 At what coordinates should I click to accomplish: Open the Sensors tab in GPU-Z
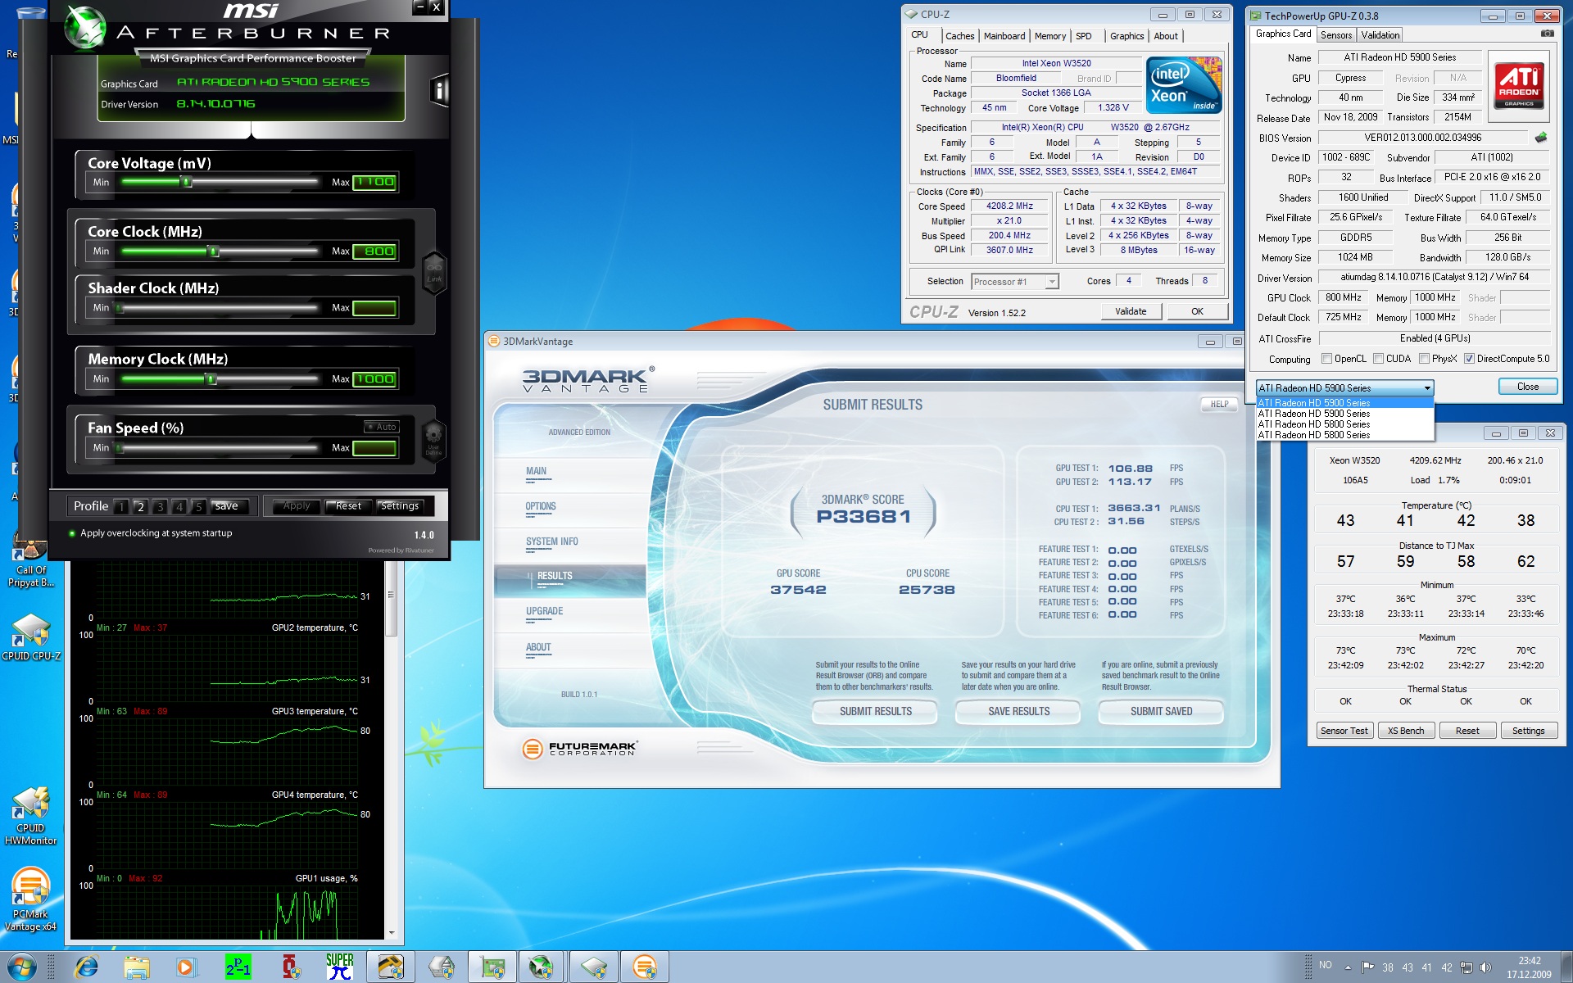[1336, 35]
